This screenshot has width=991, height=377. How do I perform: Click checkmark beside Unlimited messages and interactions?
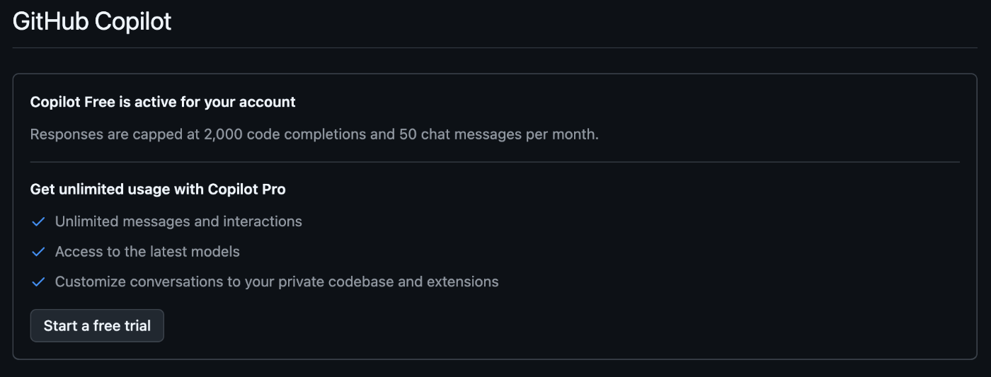coord(38,222)
